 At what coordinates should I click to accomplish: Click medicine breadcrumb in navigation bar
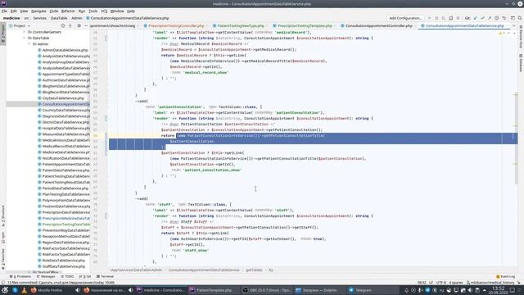click(11, 18)
